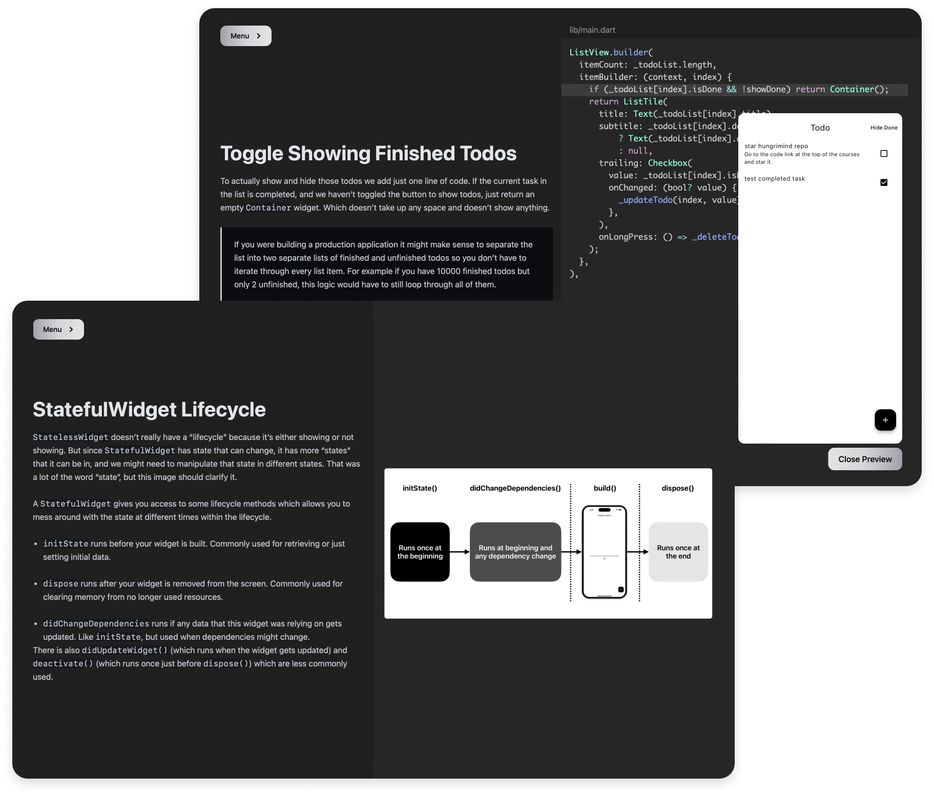
Task: Uncheck the test completed task checkbox
Action: click(x=884, y=182)
